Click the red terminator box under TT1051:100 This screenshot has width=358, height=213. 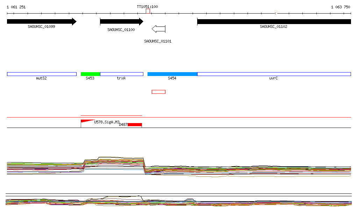148,11
